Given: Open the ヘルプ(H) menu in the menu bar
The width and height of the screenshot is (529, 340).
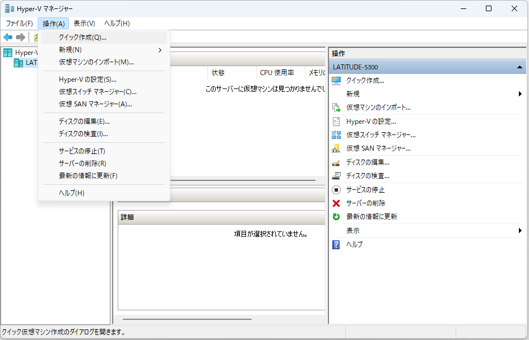Looking at the screenshot, I should coord(117,24).
